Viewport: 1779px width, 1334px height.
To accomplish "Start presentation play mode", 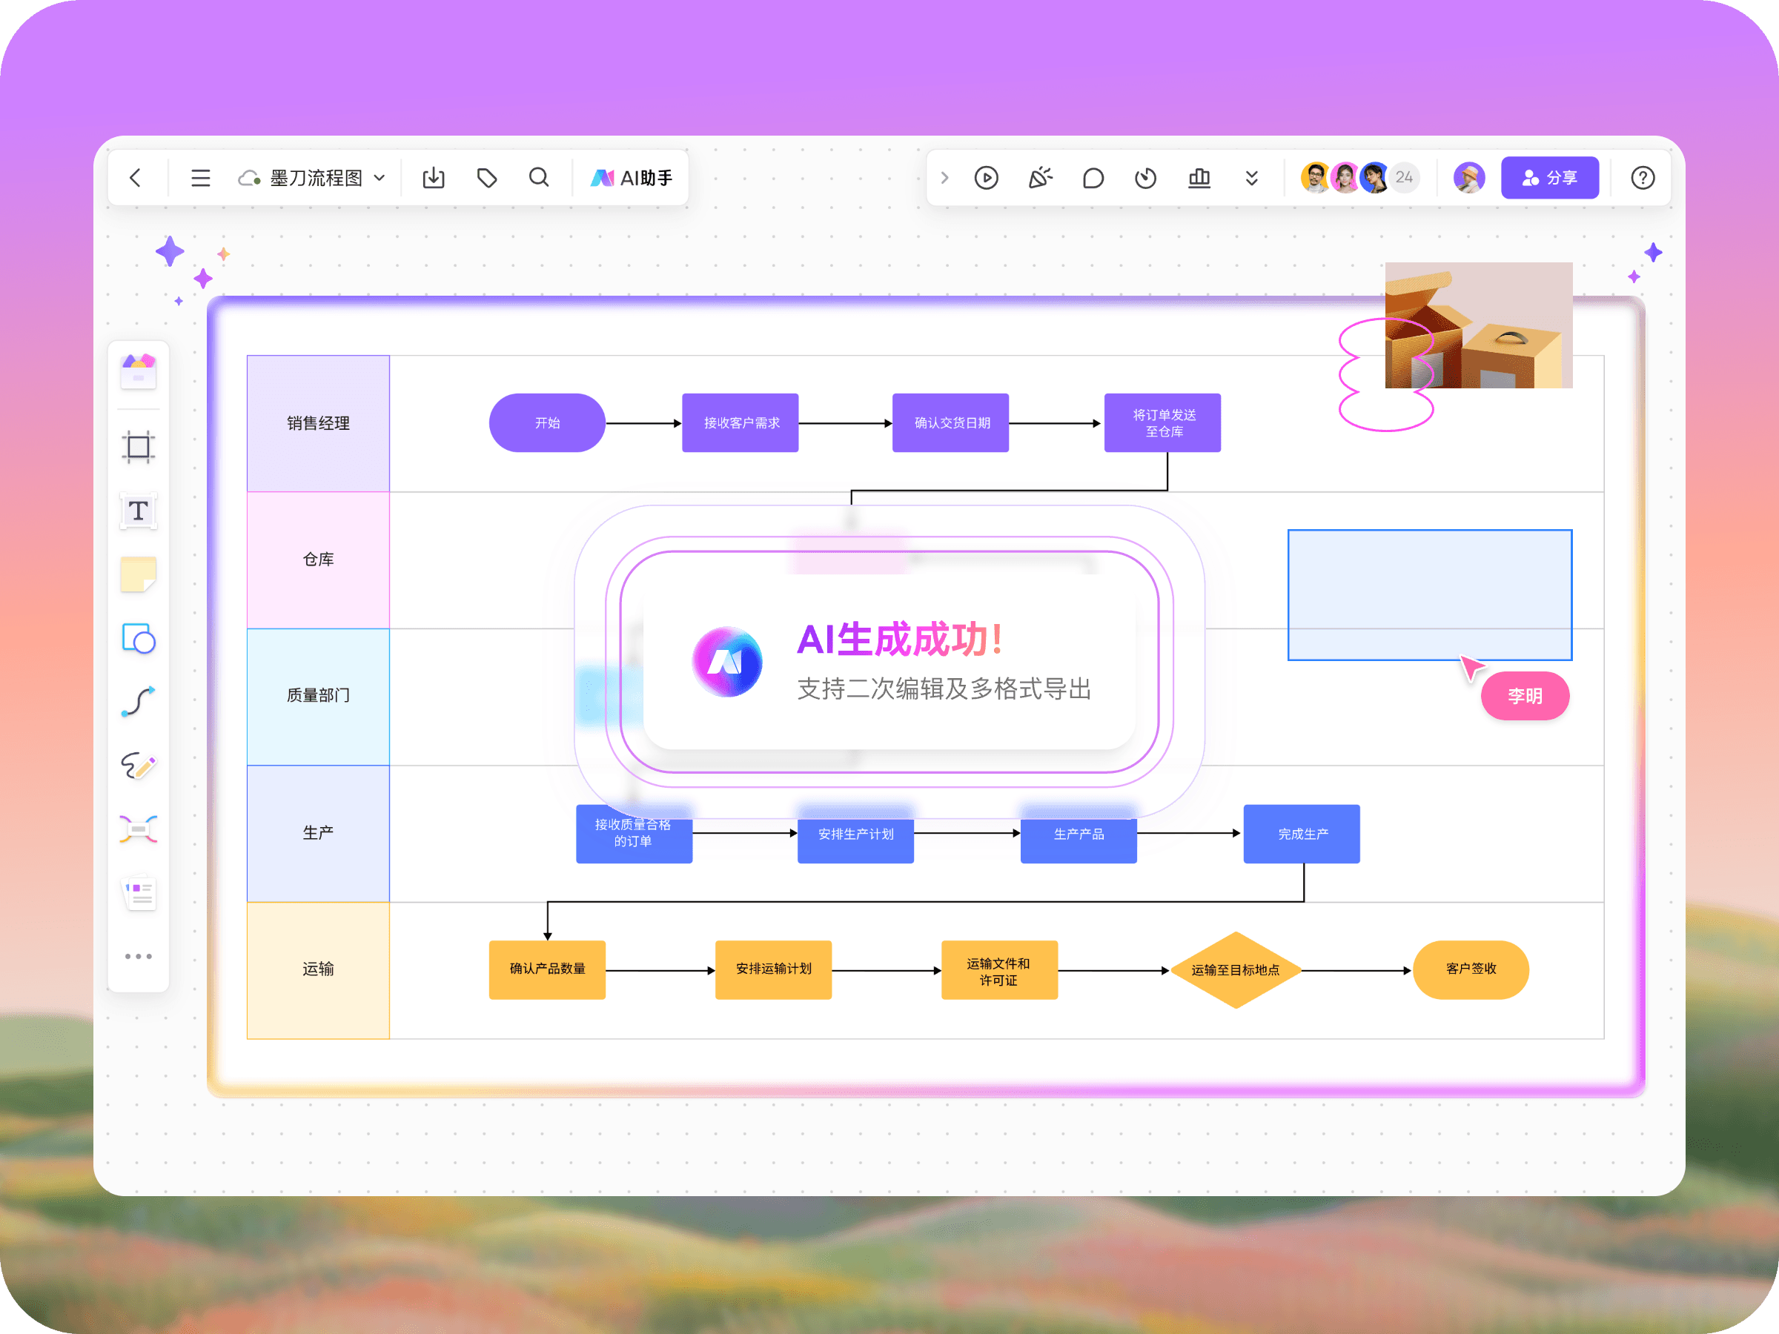I will coord(986,178).
